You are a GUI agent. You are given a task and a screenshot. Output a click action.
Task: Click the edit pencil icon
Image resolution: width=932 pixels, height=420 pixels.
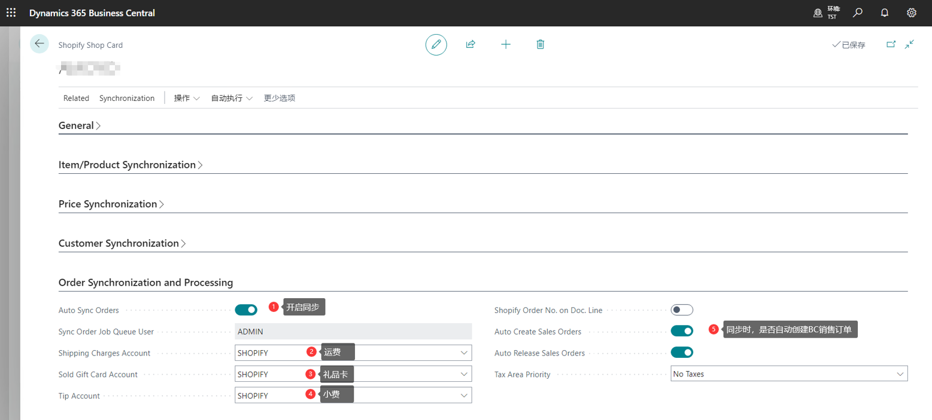[x=436, y=44]
